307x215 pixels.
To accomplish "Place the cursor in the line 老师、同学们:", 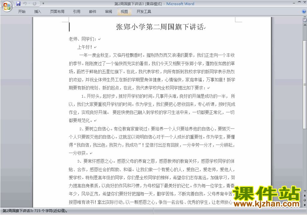I will (82, 39).
